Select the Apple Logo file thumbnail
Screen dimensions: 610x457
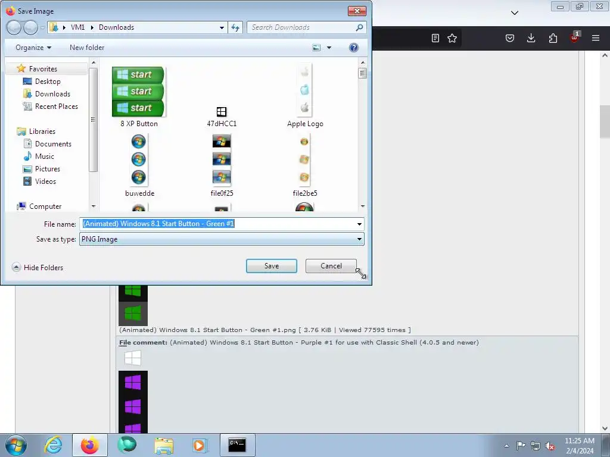click(x=304, y=90)
